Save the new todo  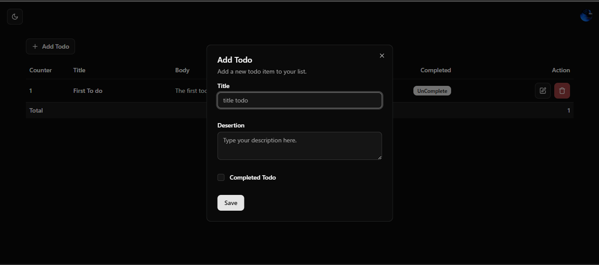(230, 203)
